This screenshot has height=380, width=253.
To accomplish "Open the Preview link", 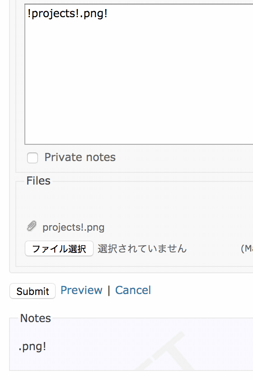I will tap(81, 290).
